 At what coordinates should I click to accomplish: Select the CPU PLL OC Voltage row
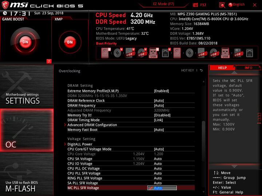tap(131, 168)
